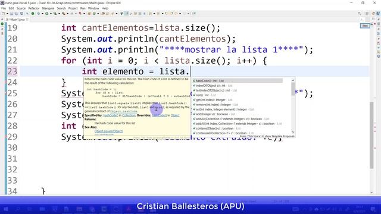Click the magnifier Quick Access search icon
This screenshot has width=381, height=214.
(x=360, y=14)
